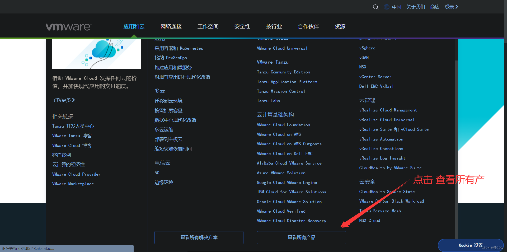This screenshot has height=252, width=507.
Task: Click the 查看所有产品 button
Action: click(x=301, y=237)
